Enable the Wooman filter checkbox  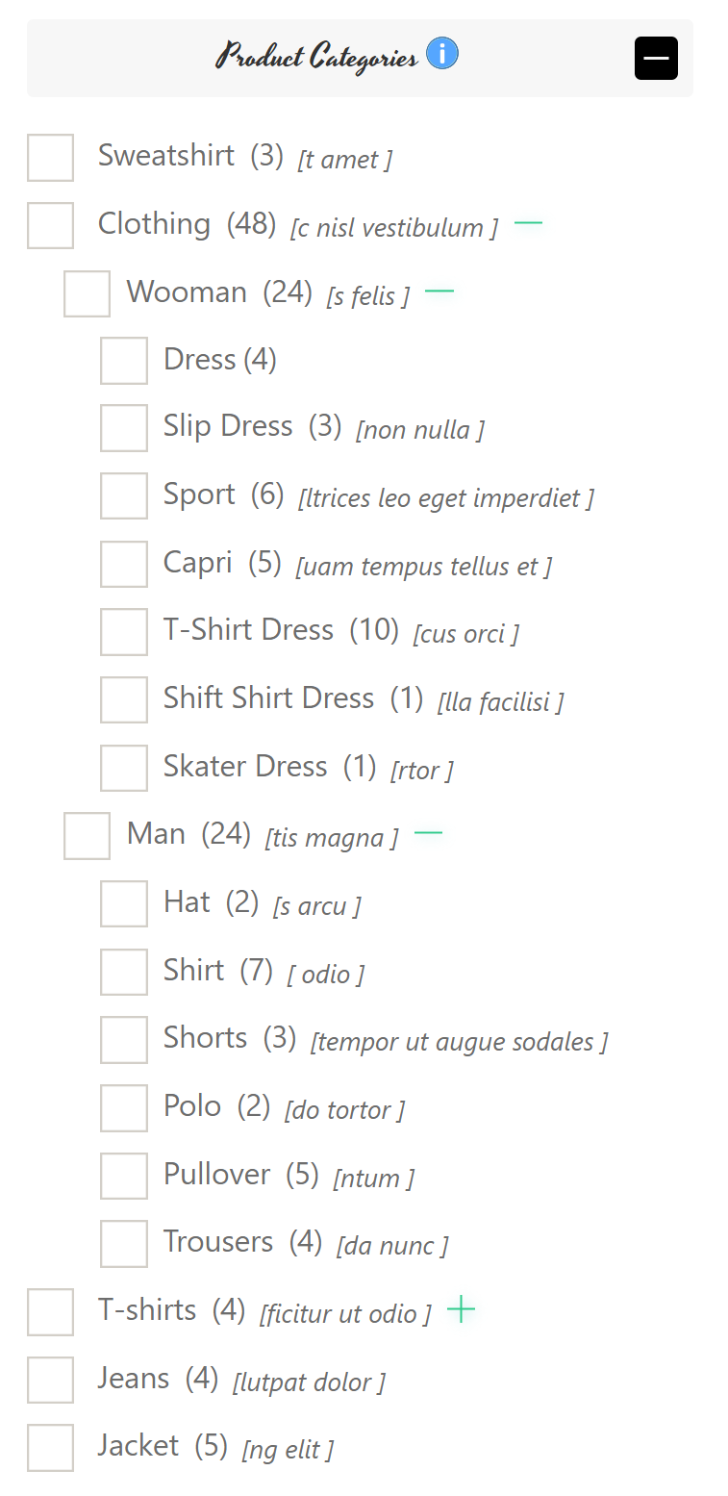pos(88,293)
